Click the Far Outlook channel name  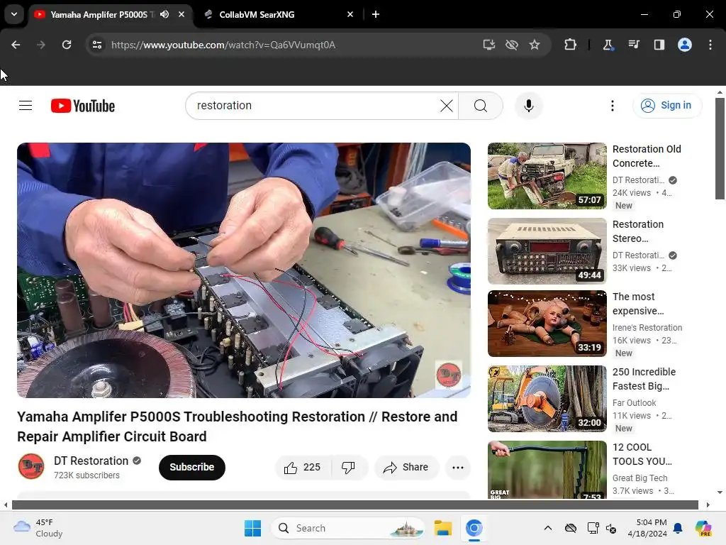[x=634, y=403]
